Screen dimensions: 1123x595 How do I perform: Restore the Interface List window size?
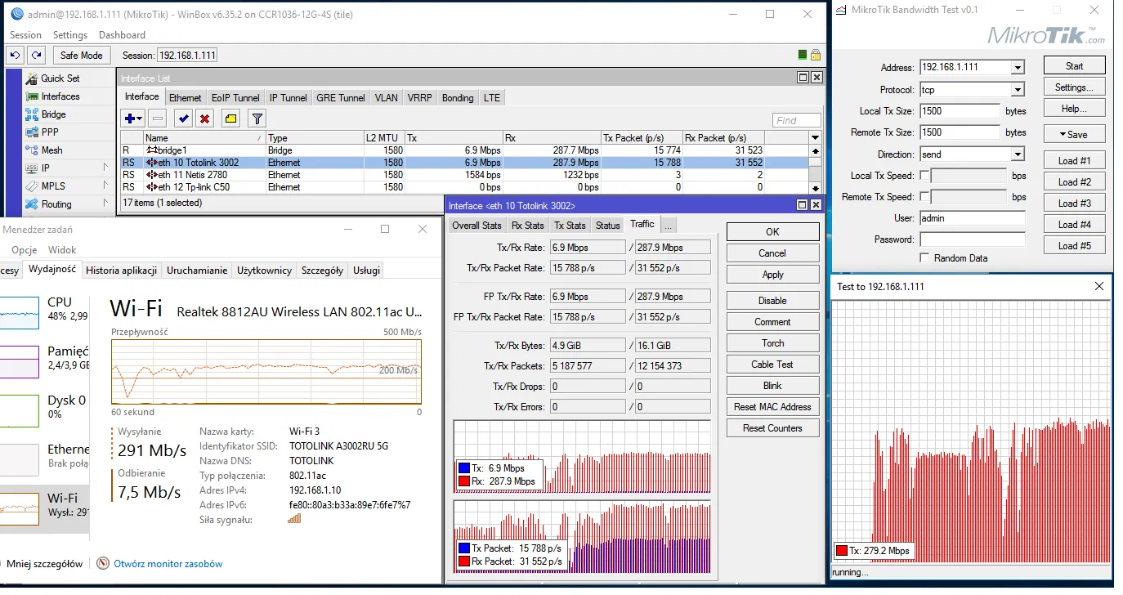pyautogui.click(x=803, y=78)
